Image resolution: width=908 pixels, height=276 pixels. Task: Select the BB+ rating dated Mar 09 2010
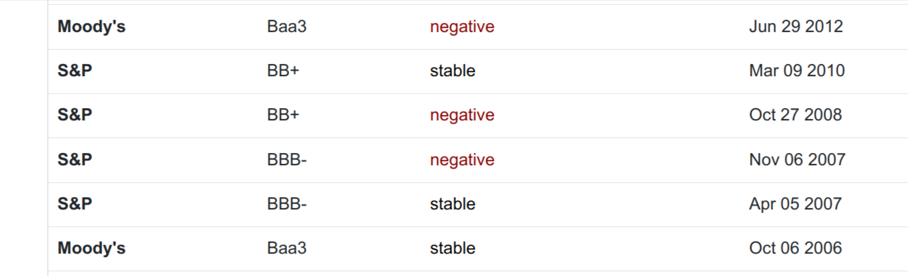283,71
